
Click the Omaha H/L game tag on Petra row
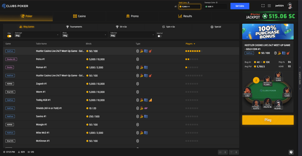pos(11,59)
